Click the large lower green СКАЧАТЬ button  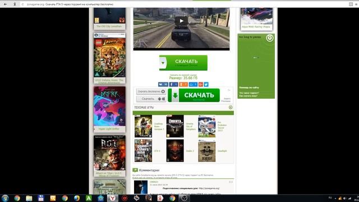click(194, 95)
